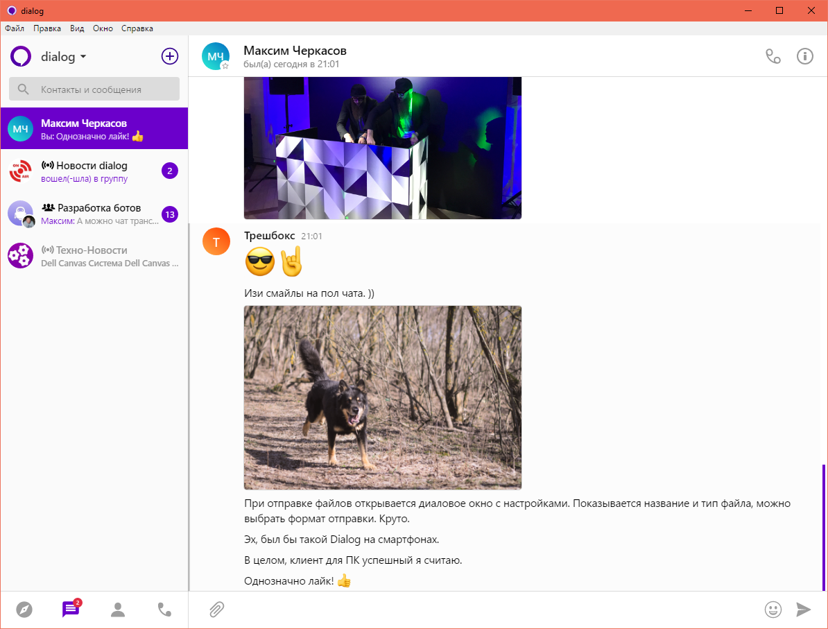Attach a file with paperclip icon

coord(216,610)
